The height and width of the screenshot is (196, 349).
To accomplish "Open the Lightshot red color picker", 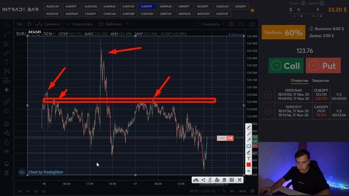I will (249, 164).
